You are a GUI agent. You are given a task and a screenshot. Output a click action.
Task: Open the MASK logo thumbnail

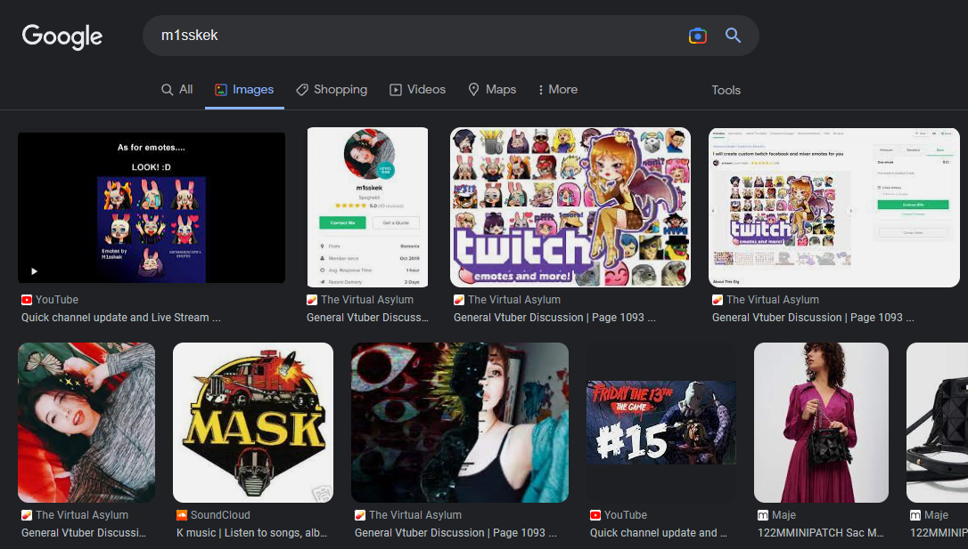253,423
